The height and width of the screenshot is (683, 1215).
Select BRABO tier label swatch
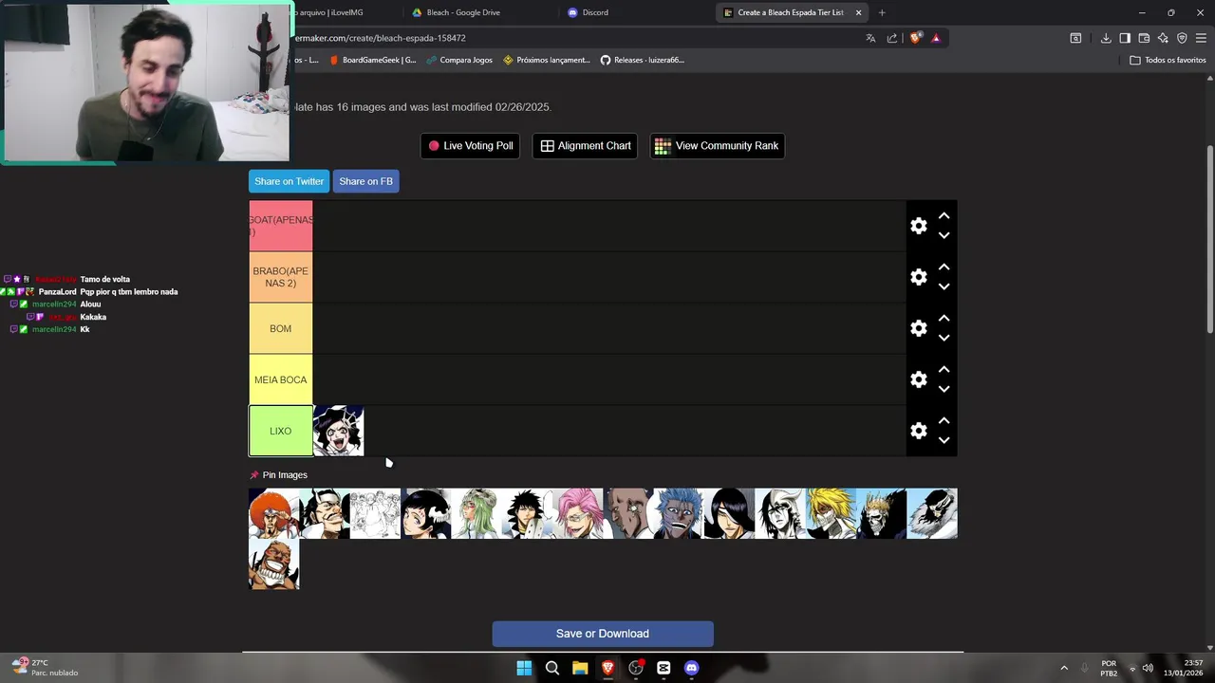(281, 277)
